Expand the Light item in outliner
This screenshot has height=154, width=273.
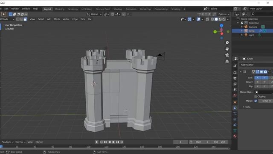point(242,35)
